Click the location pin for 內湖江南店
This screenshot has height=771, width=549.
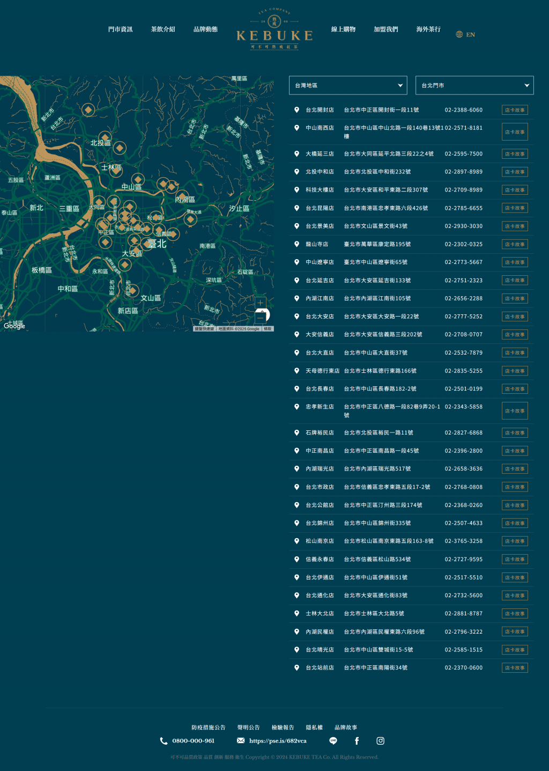click(296, 298)
